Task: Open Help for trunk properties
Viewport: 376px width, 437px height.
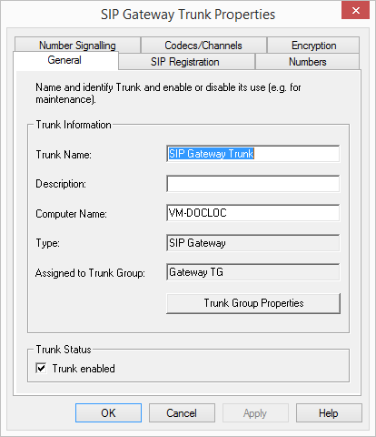Action: pos(329,412)
